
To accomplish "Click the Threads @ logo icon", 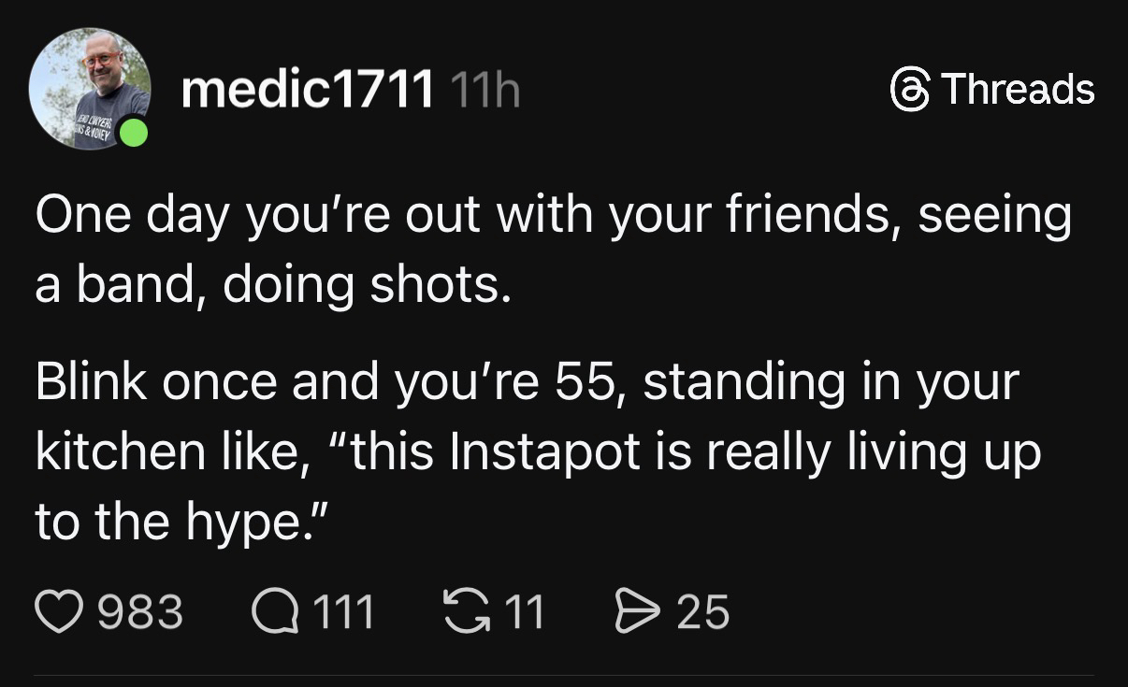I will [x=910, y=90].
